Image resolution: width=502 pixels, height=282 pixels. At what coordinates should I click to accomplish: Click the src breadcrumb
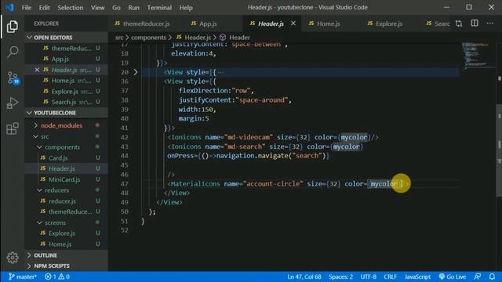click(119, 38)
